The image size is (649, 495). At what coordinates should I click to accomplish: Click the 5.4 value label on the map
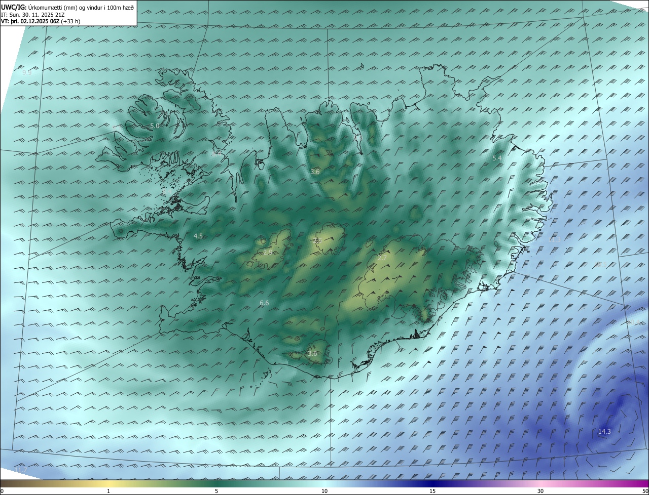pyautogui.click(x=497, y=158)
